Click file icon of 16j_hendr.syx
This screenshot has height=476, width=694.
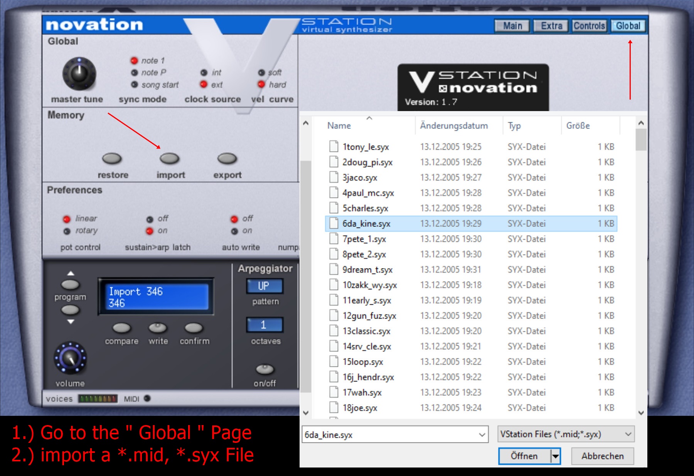click(334, 377)
